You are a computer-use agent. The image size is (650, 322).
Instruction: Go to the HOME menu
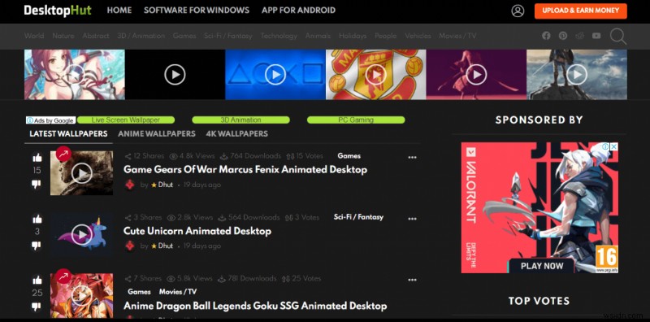tap(119, 11)
